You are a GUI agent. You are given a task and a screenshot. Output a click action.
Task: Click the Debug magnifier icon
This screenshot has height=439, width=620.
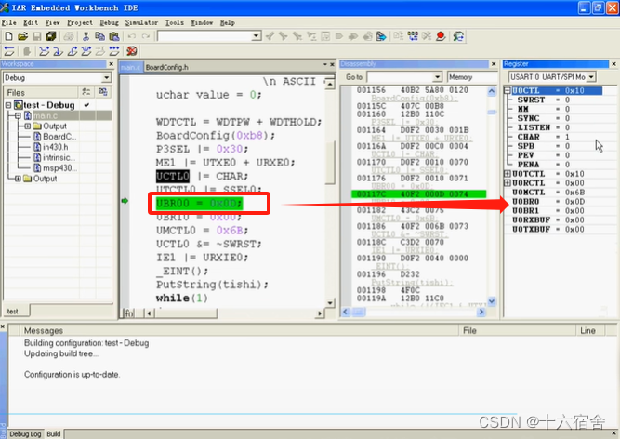[458, 36]
